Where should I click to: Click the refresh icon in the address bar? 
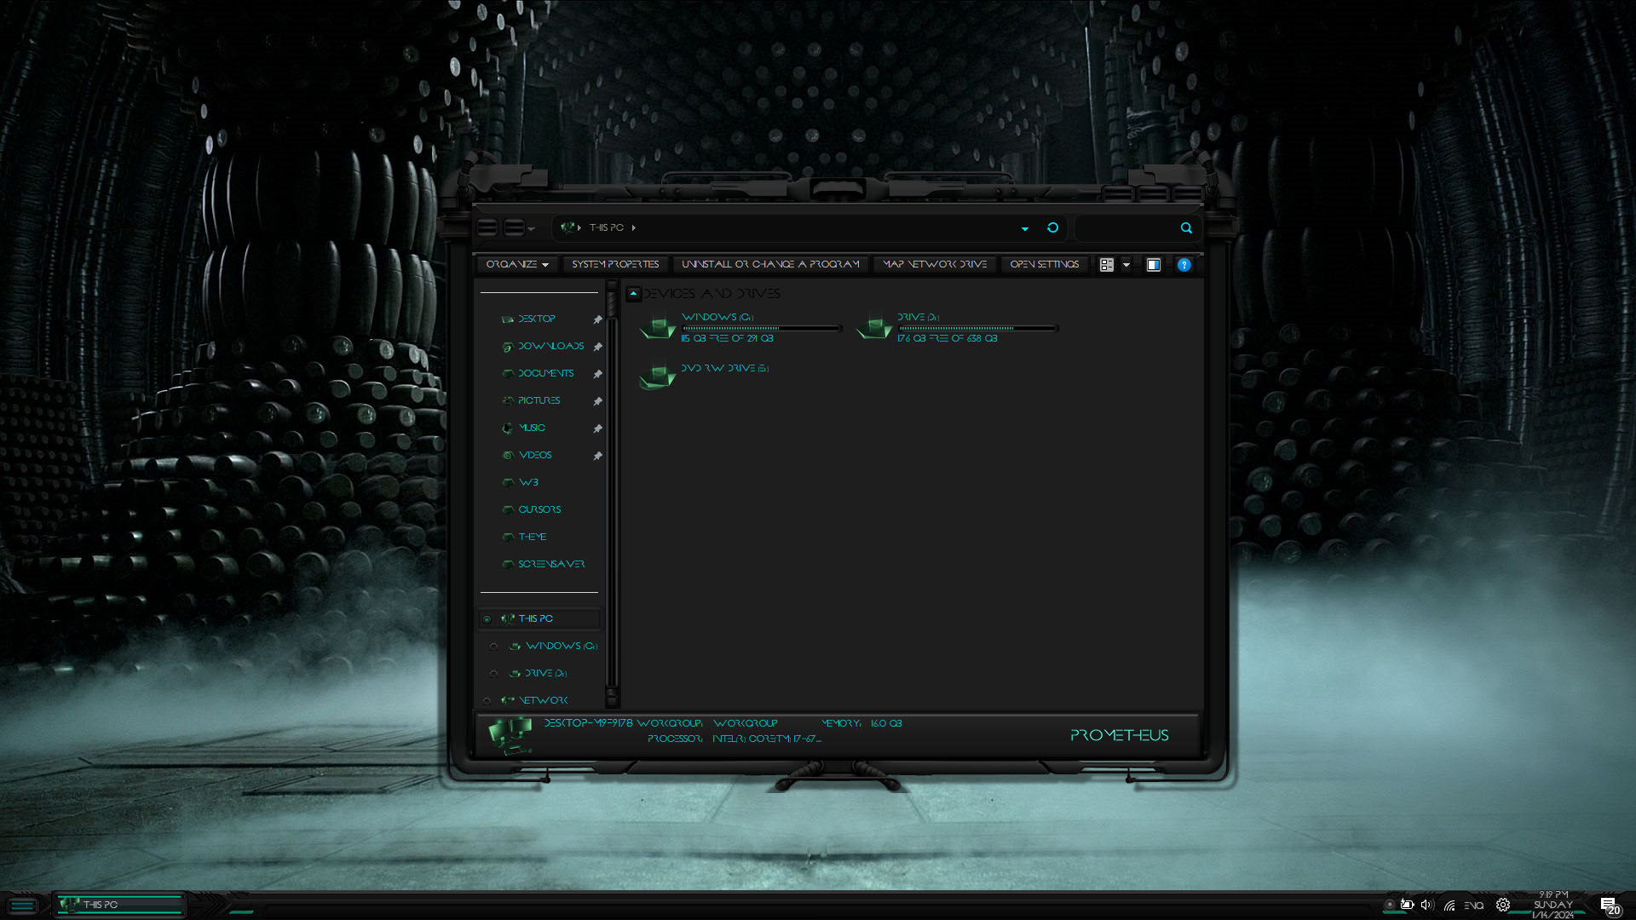(x=1052, y=227)
